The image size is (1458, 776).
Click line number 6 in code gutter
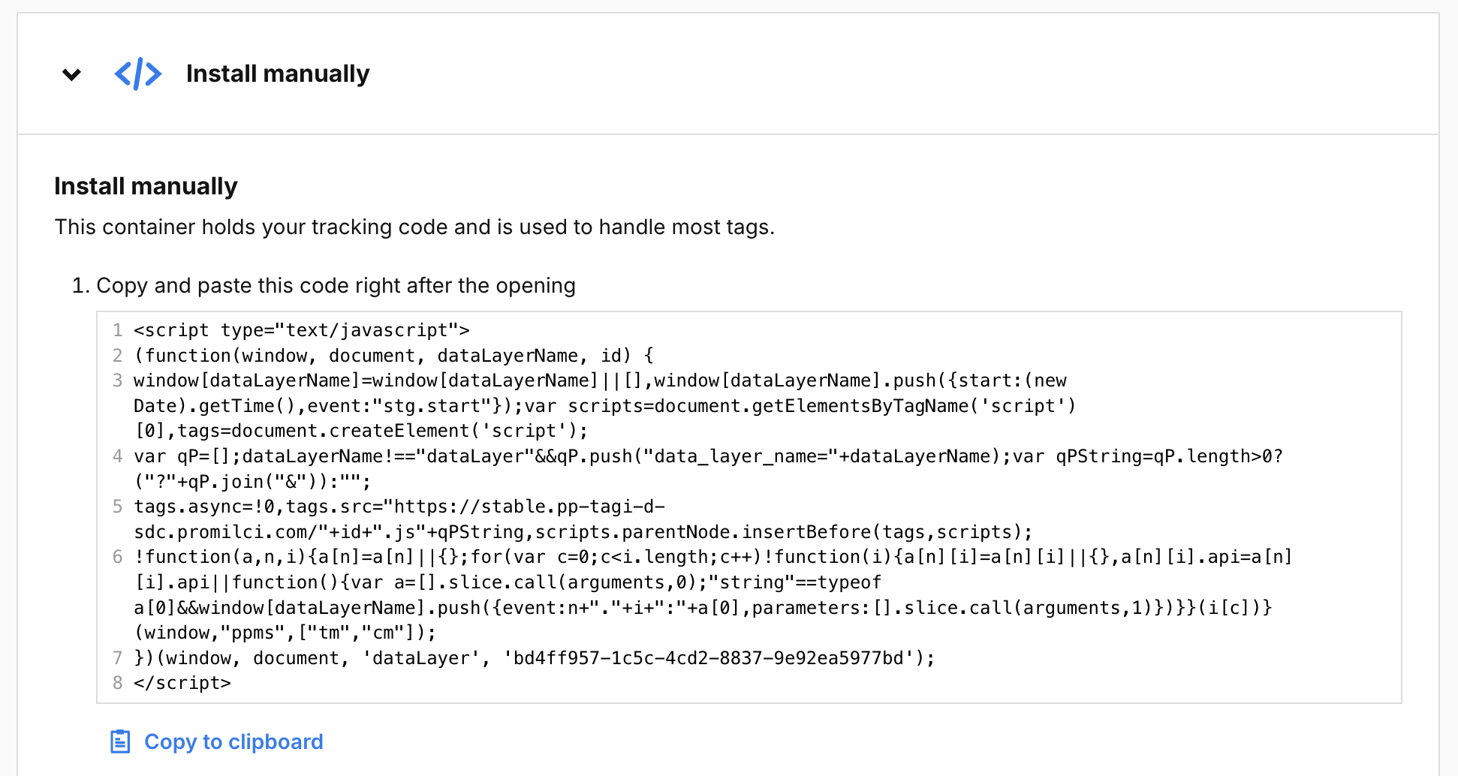tap(118, 557)
